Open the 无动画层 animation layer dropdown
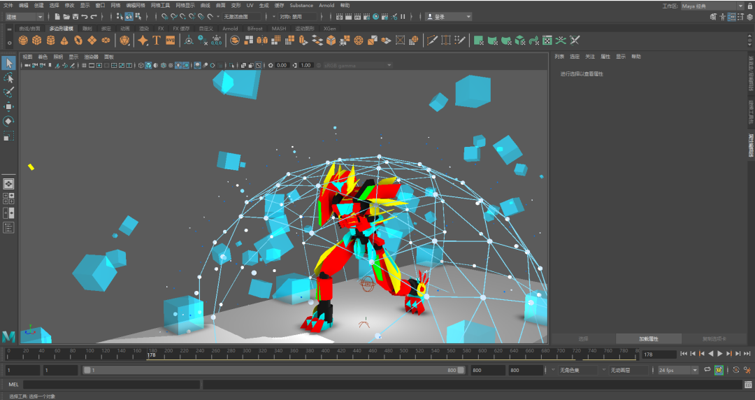The height and width of the screenshot is (400, 755). (628, 370)
